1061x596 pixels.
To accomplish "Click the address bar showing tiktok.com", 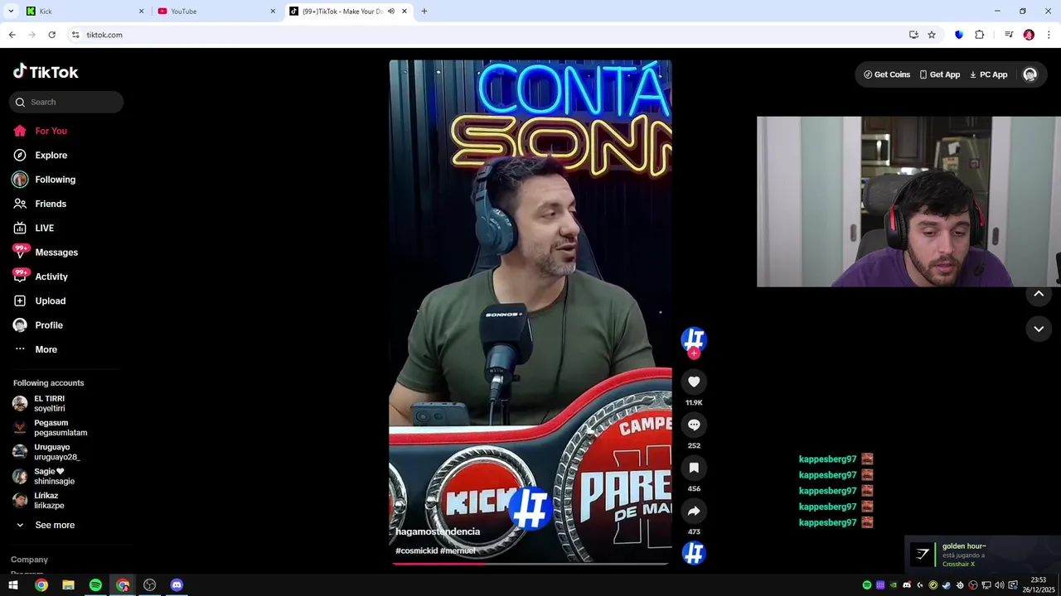I will tap(489, 35).
